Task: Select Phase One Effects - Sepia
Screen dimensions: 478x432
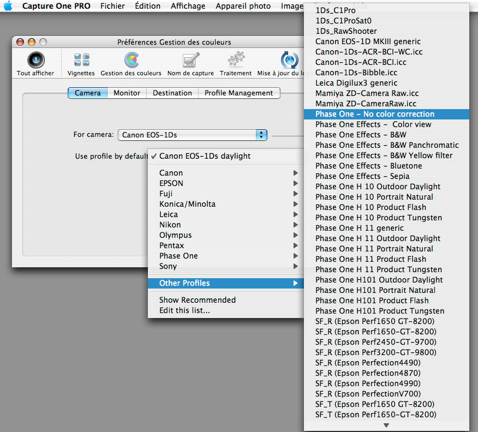Action: point(386,176)
